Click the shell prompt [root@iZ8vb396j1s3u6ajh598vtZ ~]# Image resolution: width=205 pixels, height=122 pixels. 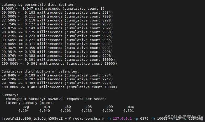pyautogui.click(x=36, y=119)
